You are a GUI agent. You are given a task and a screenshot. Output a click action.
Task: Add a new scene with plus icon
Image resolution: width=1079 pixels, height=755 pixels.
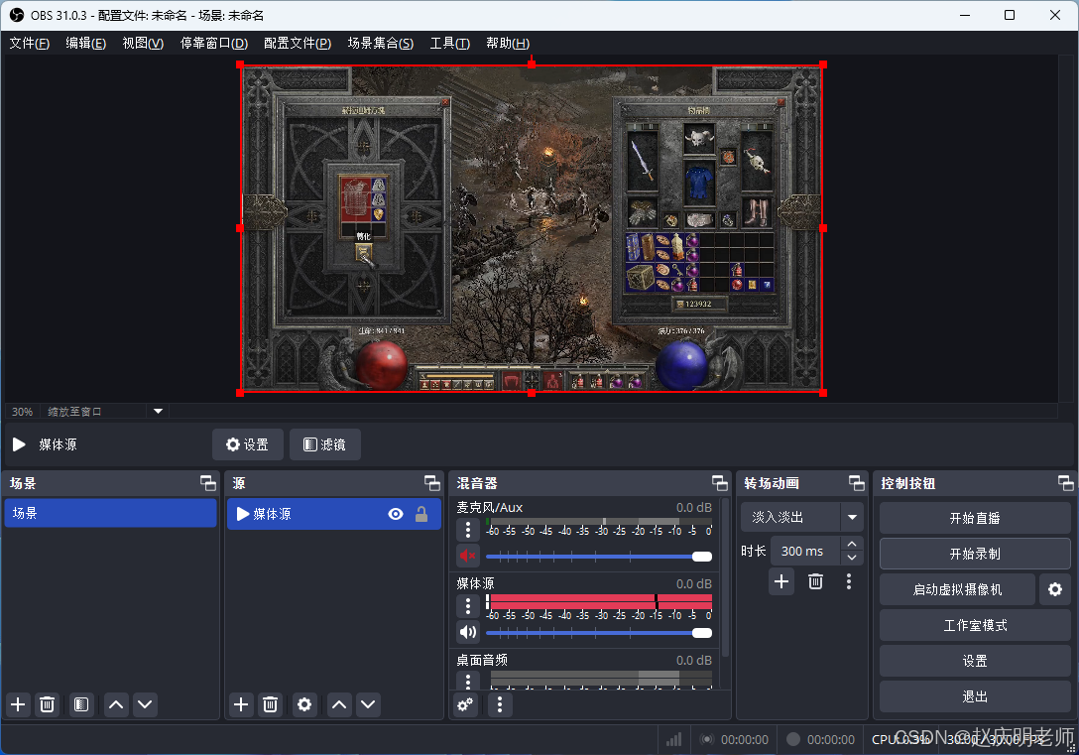[x=18, y=704]
